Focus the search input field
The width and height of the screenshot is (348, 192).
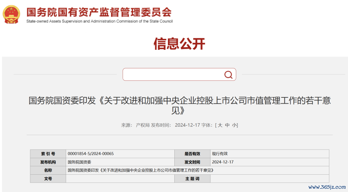tap(179, 74)
